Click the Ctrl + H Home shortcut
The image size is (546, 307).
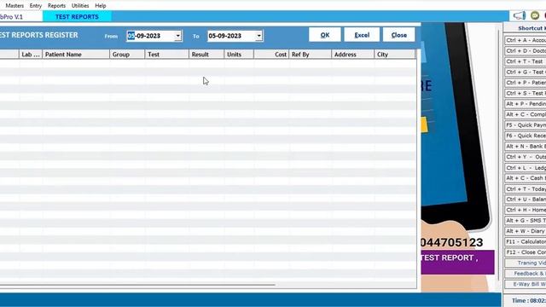tap(526, 210)
